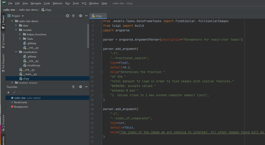This screenshot has height=145, width=265.
Task: Open the File menu
Action: point(10,3)
